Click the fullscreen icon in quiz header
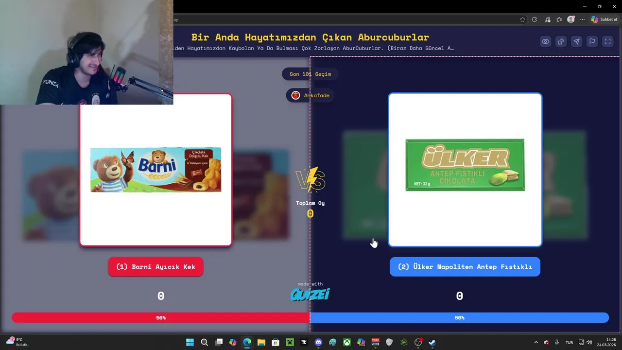 (608, 42)
